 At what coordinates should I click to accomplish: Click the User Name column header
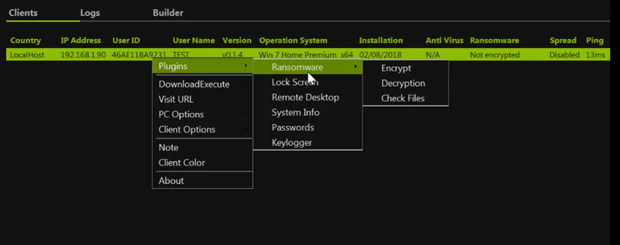pyautogui.click(x=194, y=41)
